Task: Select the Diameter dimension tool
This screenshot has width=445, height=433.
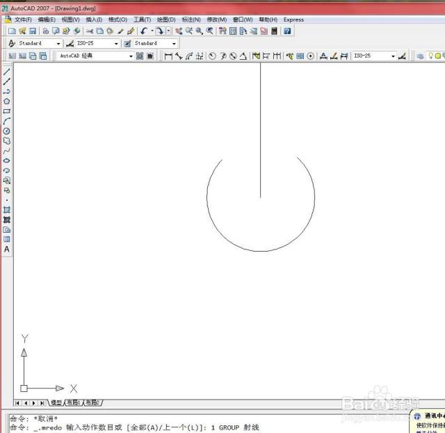Action: point(233,56)
